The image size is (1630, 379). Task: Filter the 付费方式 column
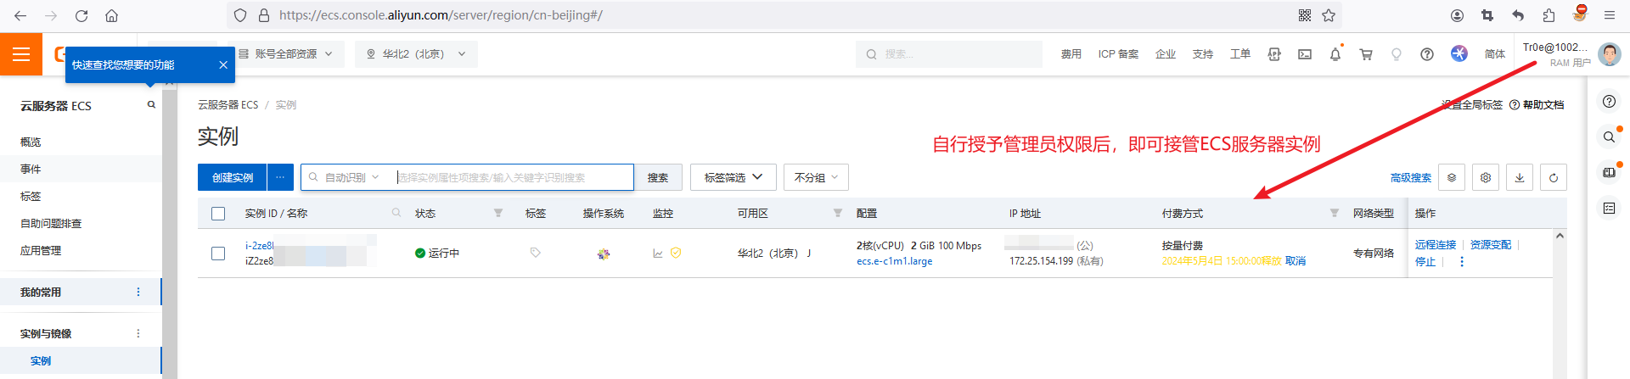[1335, 214]
